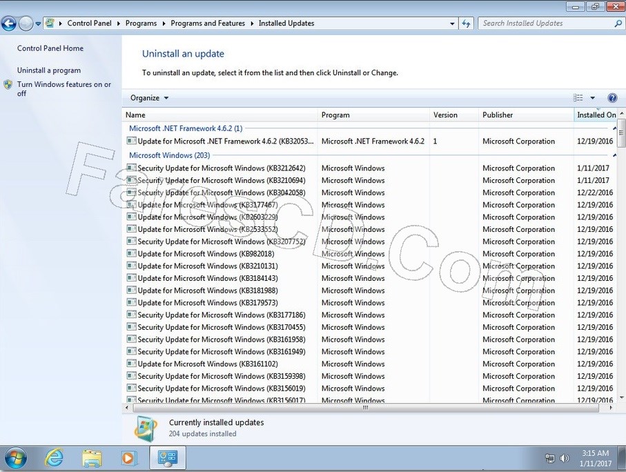The height and width of the screenshot is (472, 626).
Task: Select Update for Microsoft Windows (KB2603229)
Action: [x=370, y=217]
